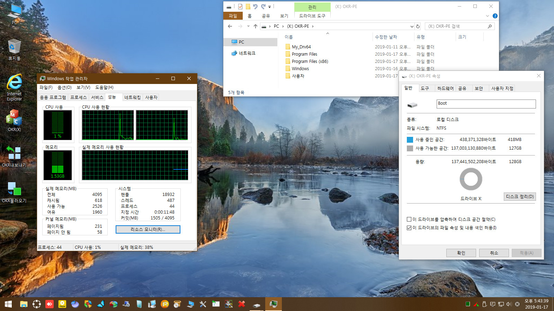Switch to 서비스 tab in Task Manager
Screen dimensions: 554x311
pos(97,97)
